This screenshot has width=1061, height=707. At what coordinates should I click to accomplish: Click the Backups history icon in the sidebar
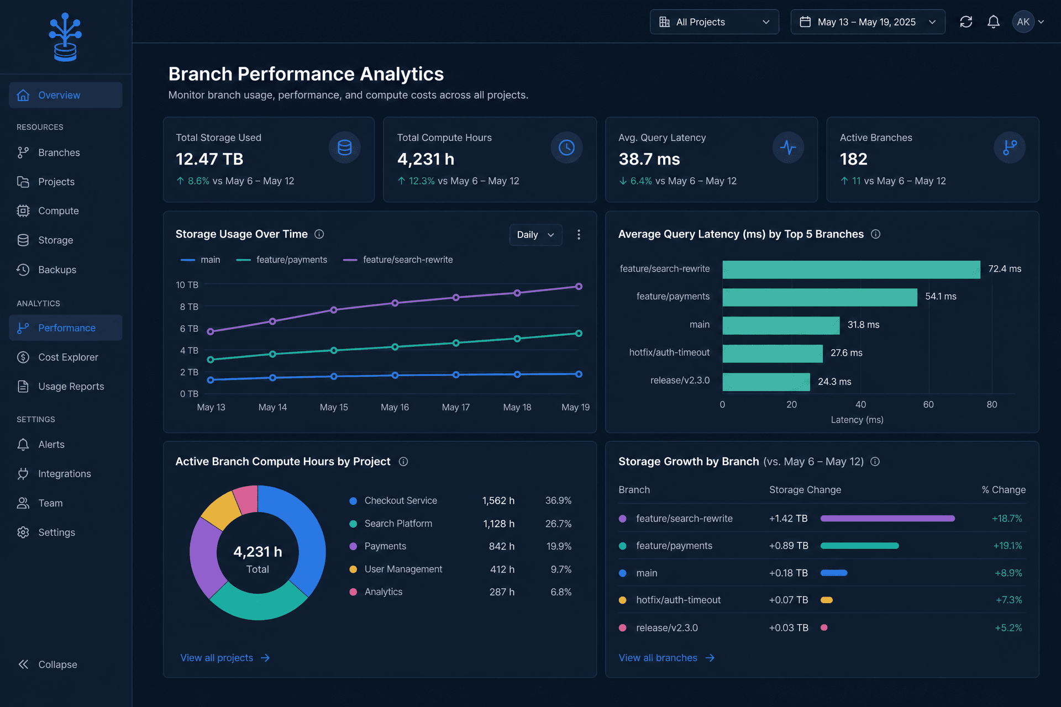coord(23,270)
